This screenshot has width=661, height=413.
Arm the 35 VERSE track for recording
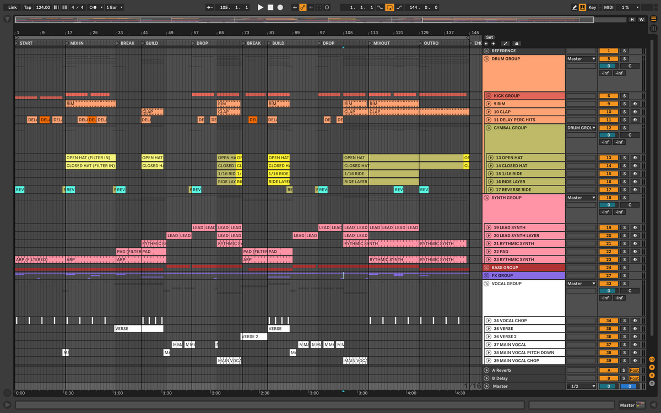(x=635, y=329)
